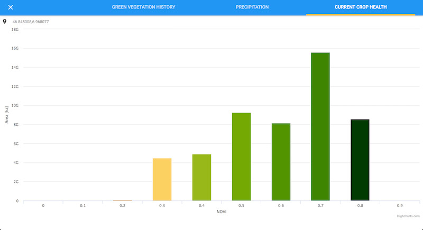Click the coordinates text 46.845008,6.968077

[31, 22]
